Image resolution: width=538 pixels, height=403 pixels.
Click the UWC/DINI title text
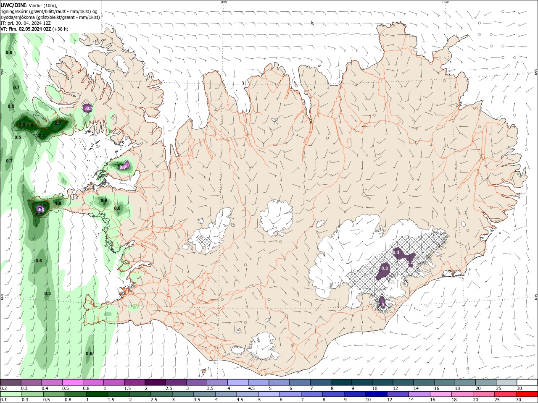13,5
